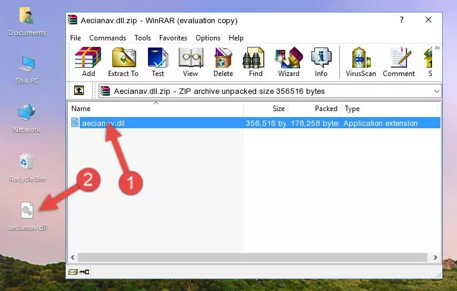Open the Help menu
Screen dimensions: 457x291
(236, 38)
